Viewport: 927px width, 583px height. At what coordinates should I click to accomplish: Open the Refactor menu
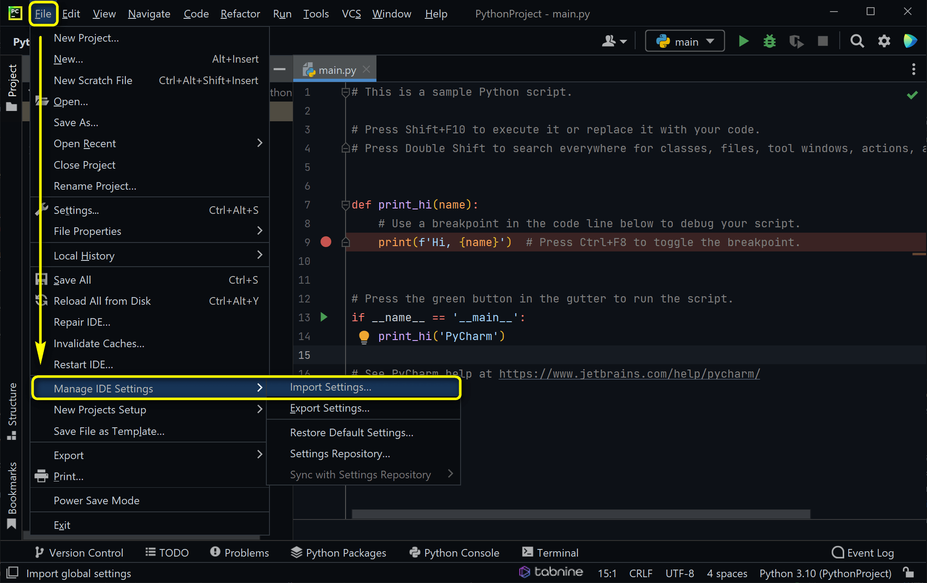[240, 13]
